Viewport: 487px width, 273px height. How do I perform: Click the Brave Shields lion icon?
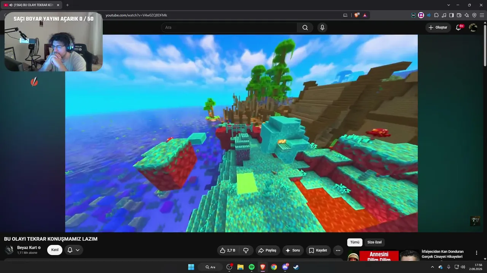(356, 15)
